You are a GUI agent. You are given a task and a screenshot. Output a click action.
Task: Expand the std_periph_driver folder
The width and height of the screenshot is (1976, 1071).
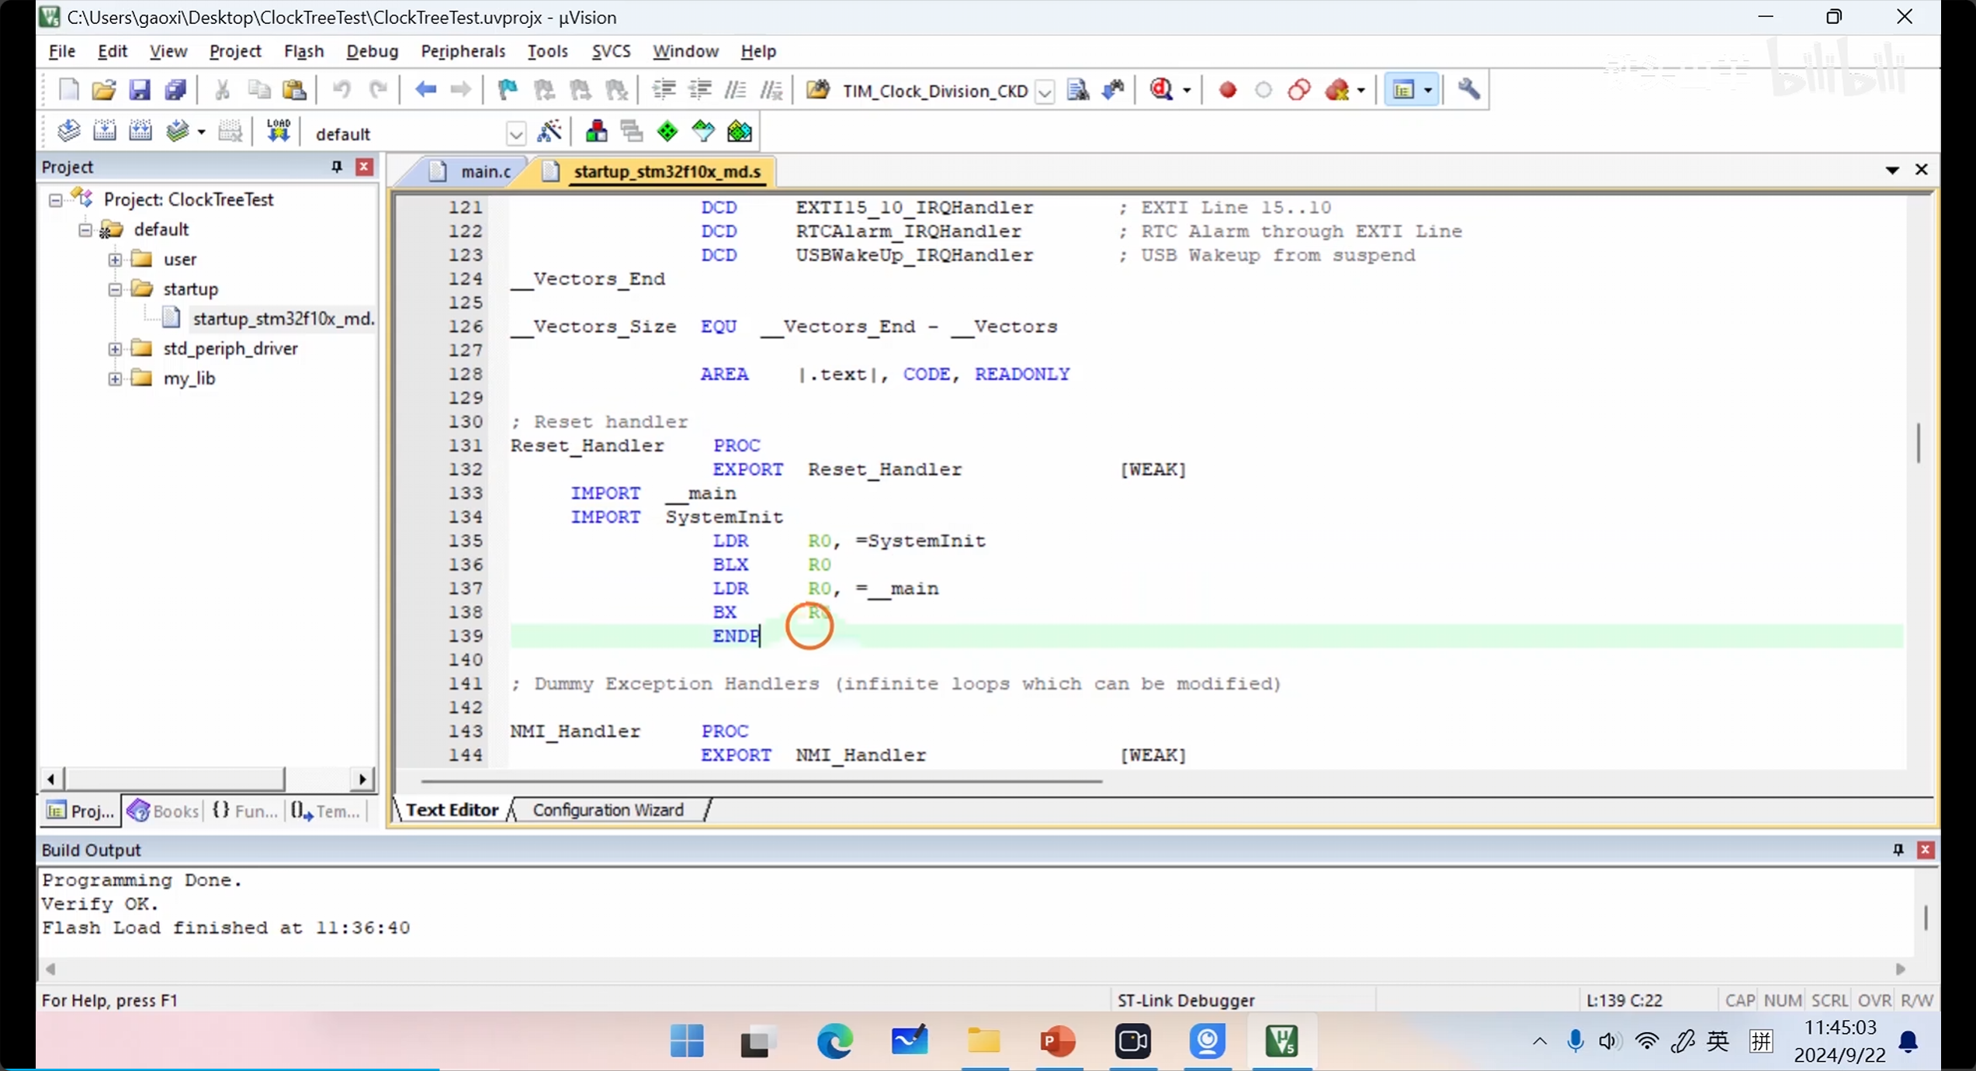coord(115,349)
